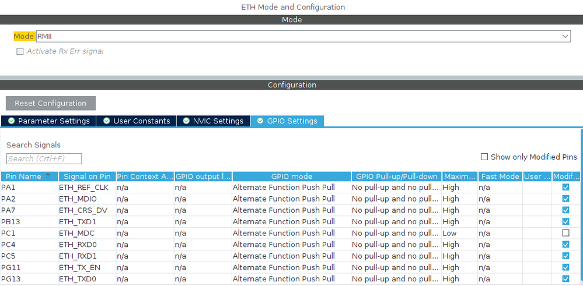
Task: Click the ETH_RXD0 signal cell
Action: point(87,245)
